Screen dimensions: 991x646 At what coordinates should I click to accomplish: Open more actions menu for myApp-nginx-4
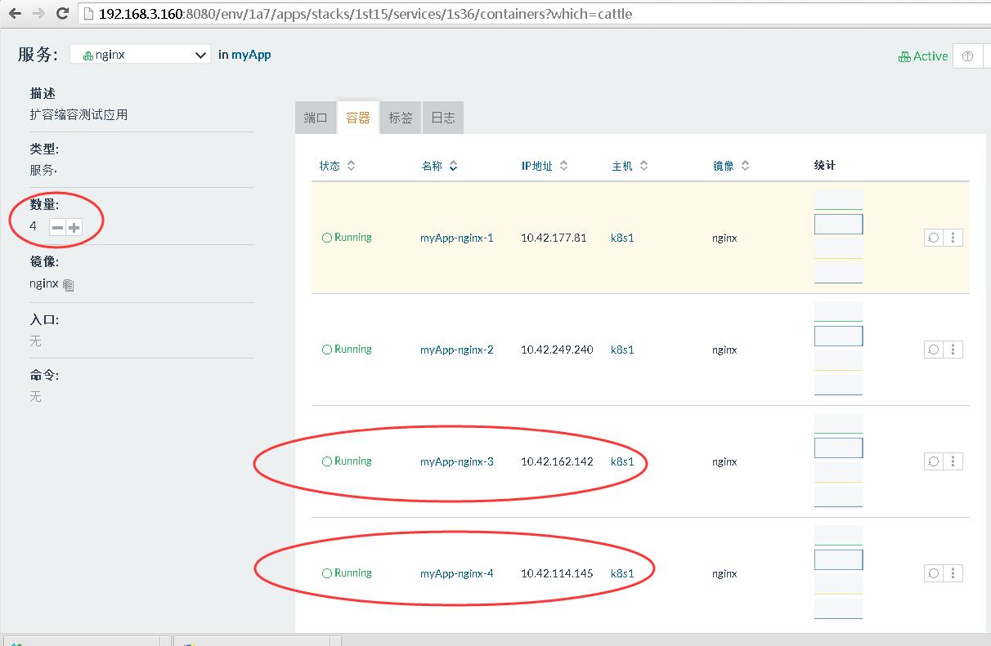pyautogui.click(x=953, y=573)
